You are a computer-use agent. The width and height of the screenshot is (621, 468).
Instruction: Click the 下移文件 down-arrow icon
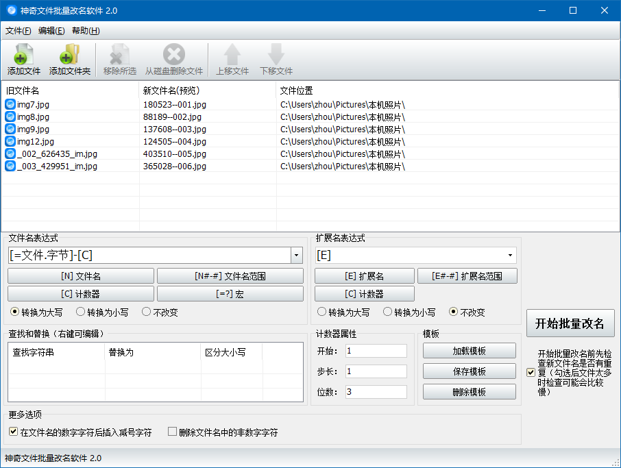(x=276, y=55)
